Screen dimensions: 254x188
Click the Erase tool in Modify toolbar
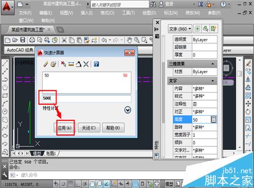click(248, 63)
